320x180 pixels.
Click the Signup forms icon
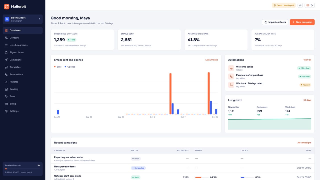tap(6, 52)
